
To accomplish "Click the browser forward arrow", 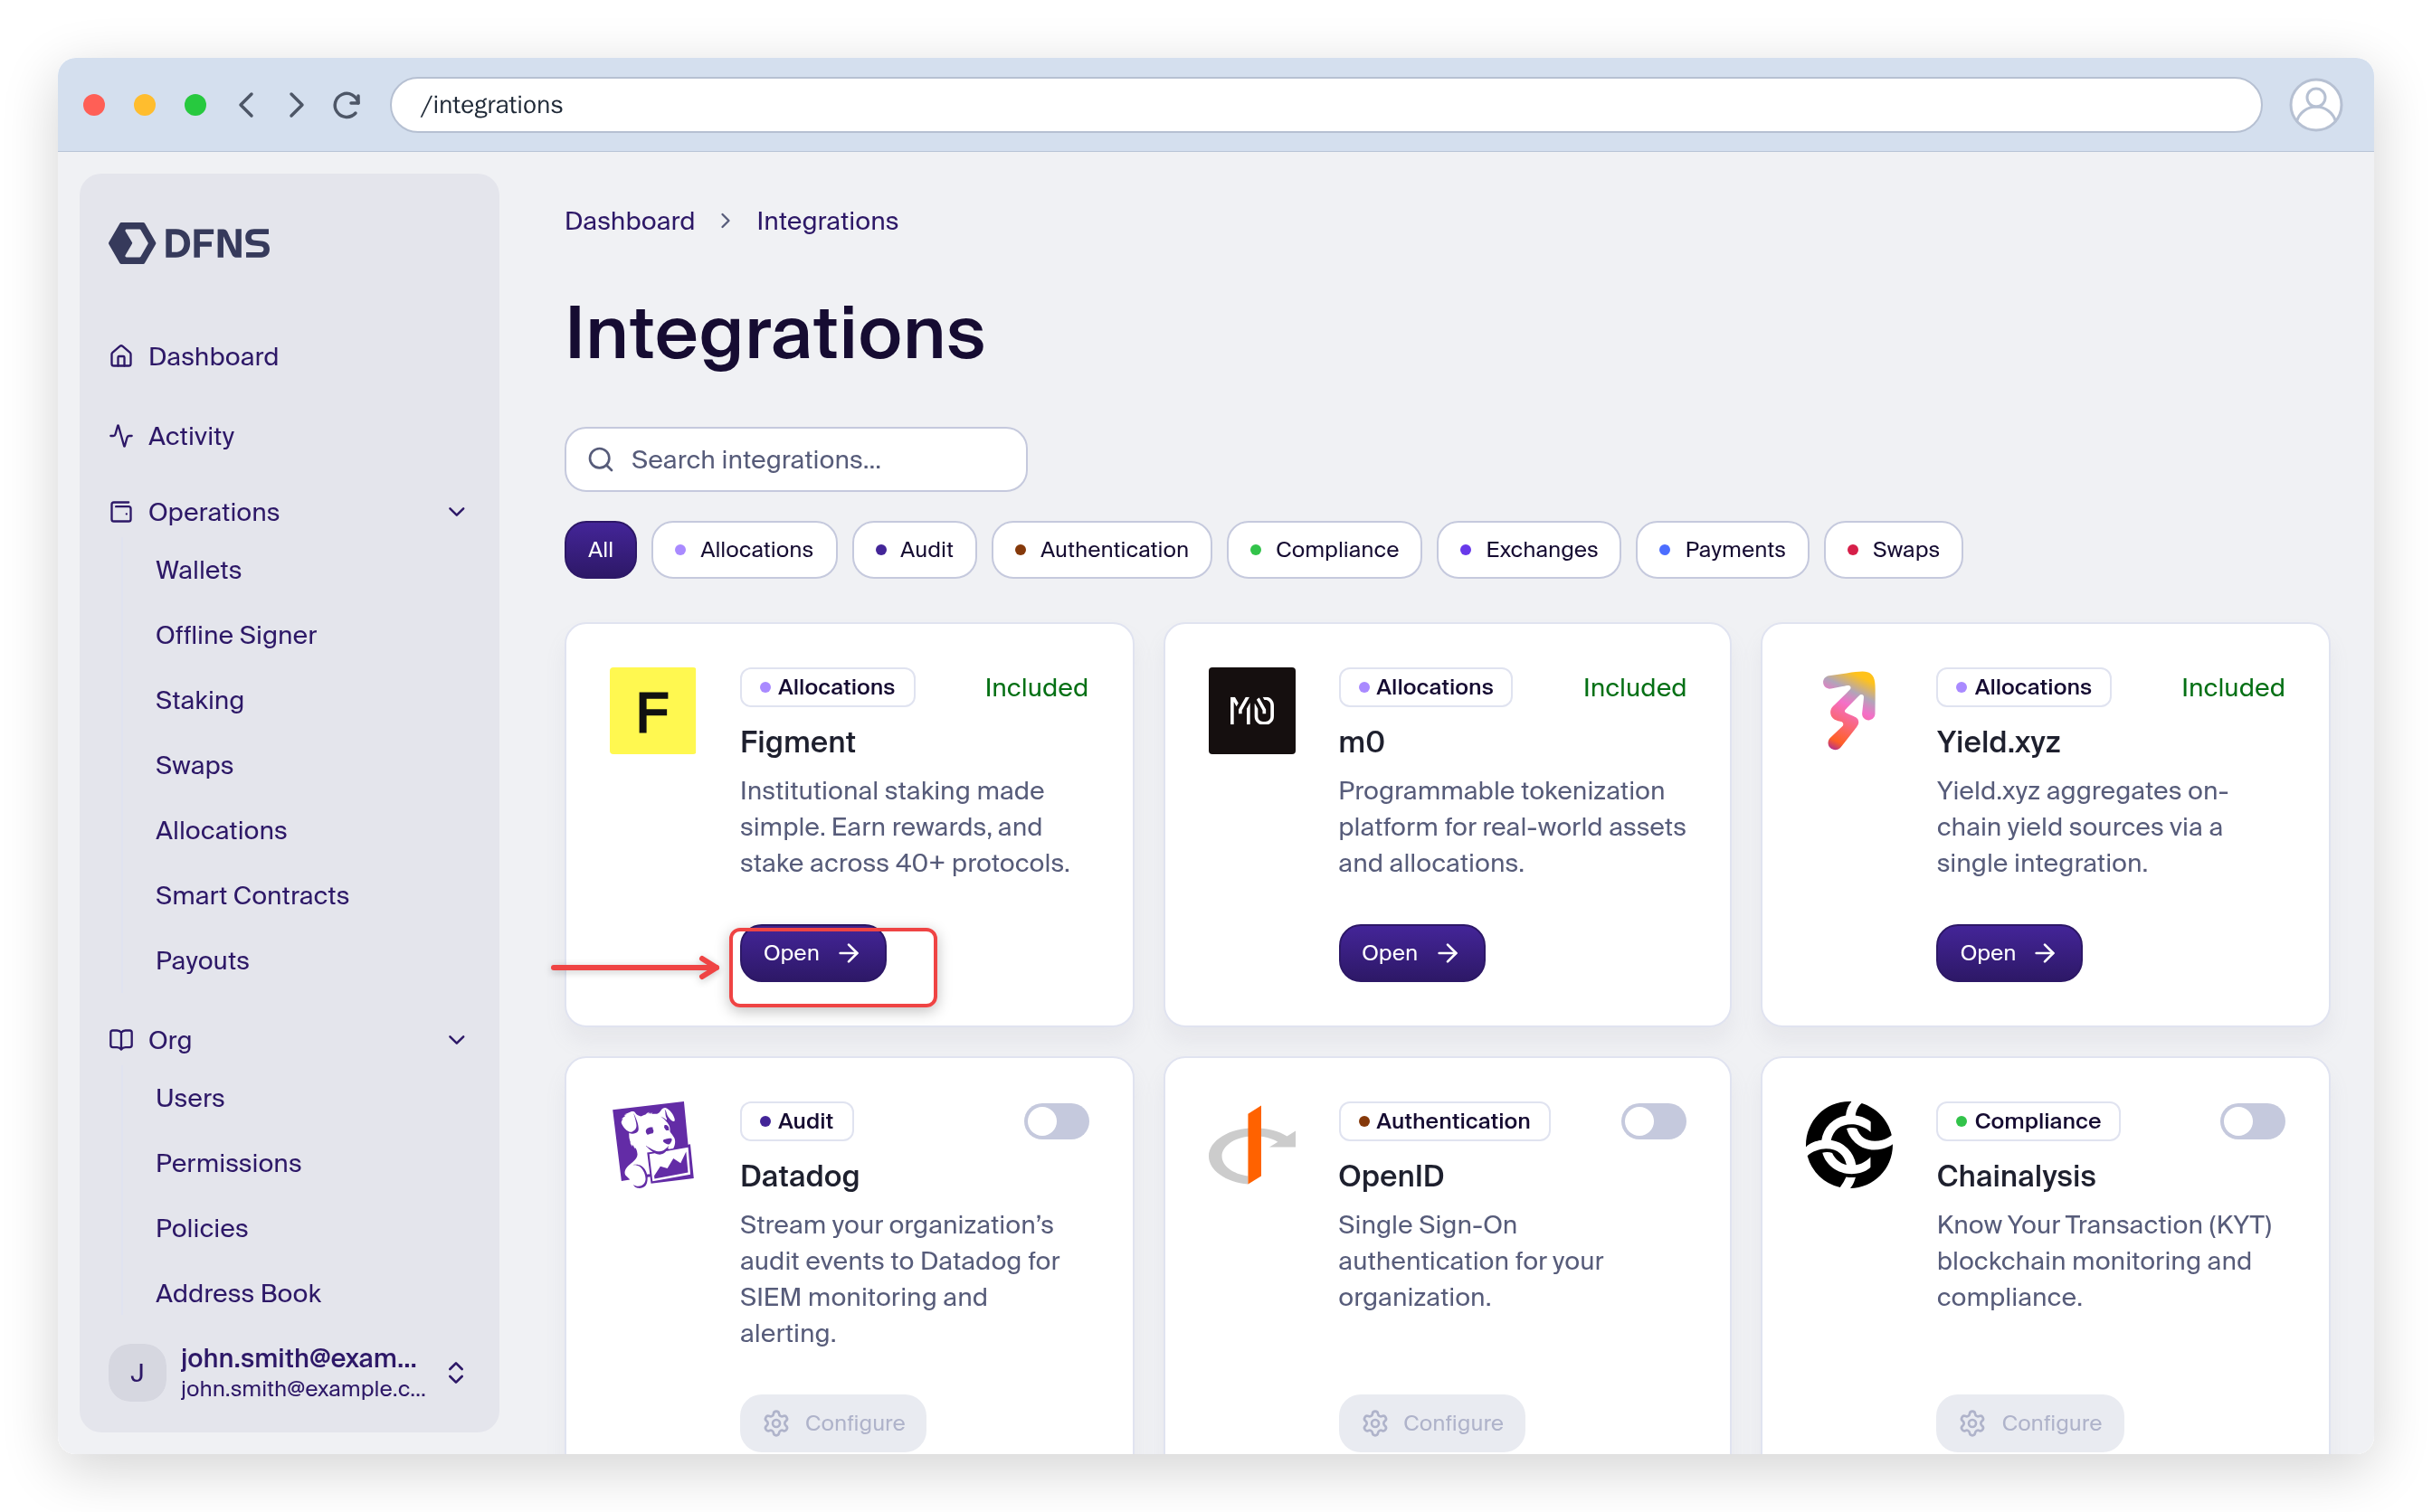I will (x=296, y=105).
